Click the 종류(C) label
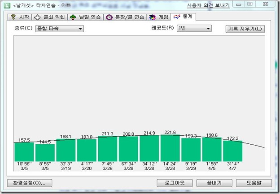Image resolution: width=280 pixels, height=194 pixels. 24,28
